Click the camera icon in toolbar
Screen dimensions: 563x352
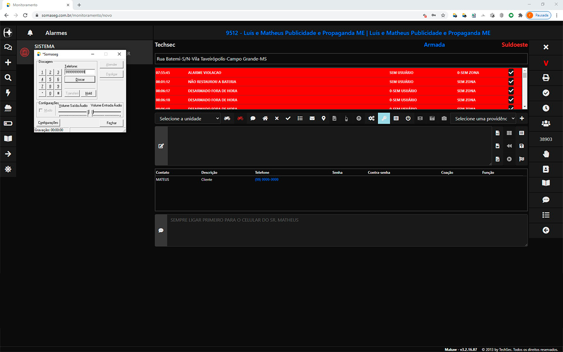[444, 118]
